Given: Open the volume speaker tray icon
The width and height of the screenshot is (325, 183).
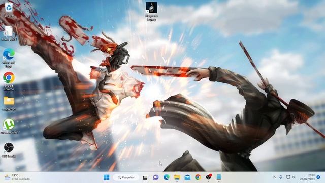Looking at the screenshot, I should pyautogui.click(x=294, y=177).
